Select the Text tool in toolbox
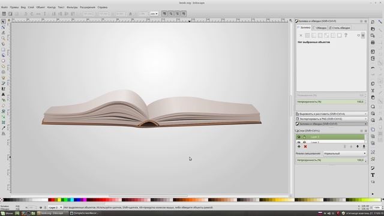384x216 pixels. [x=3, y=94]
